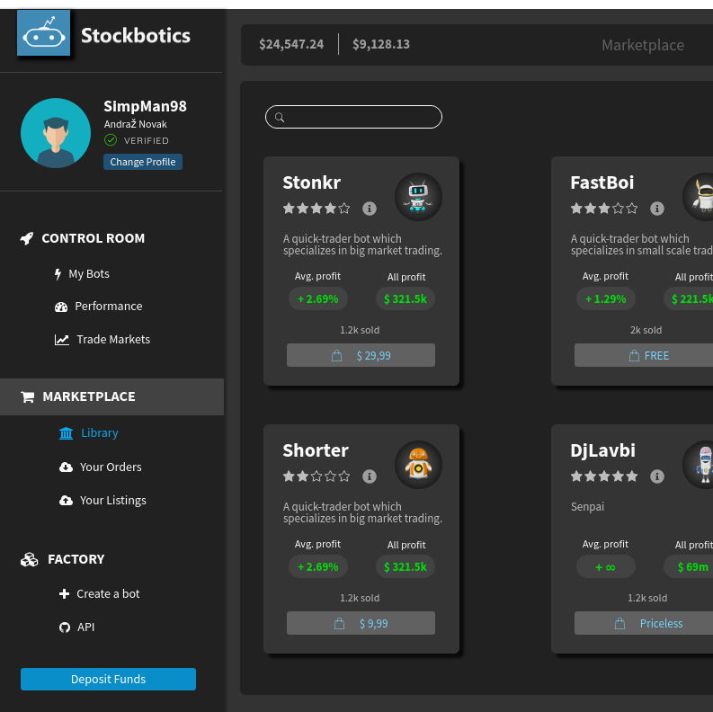Click the Shorter bot orange avatar
Viewport: 713px width, 712px height.
(x=418, y=465)
